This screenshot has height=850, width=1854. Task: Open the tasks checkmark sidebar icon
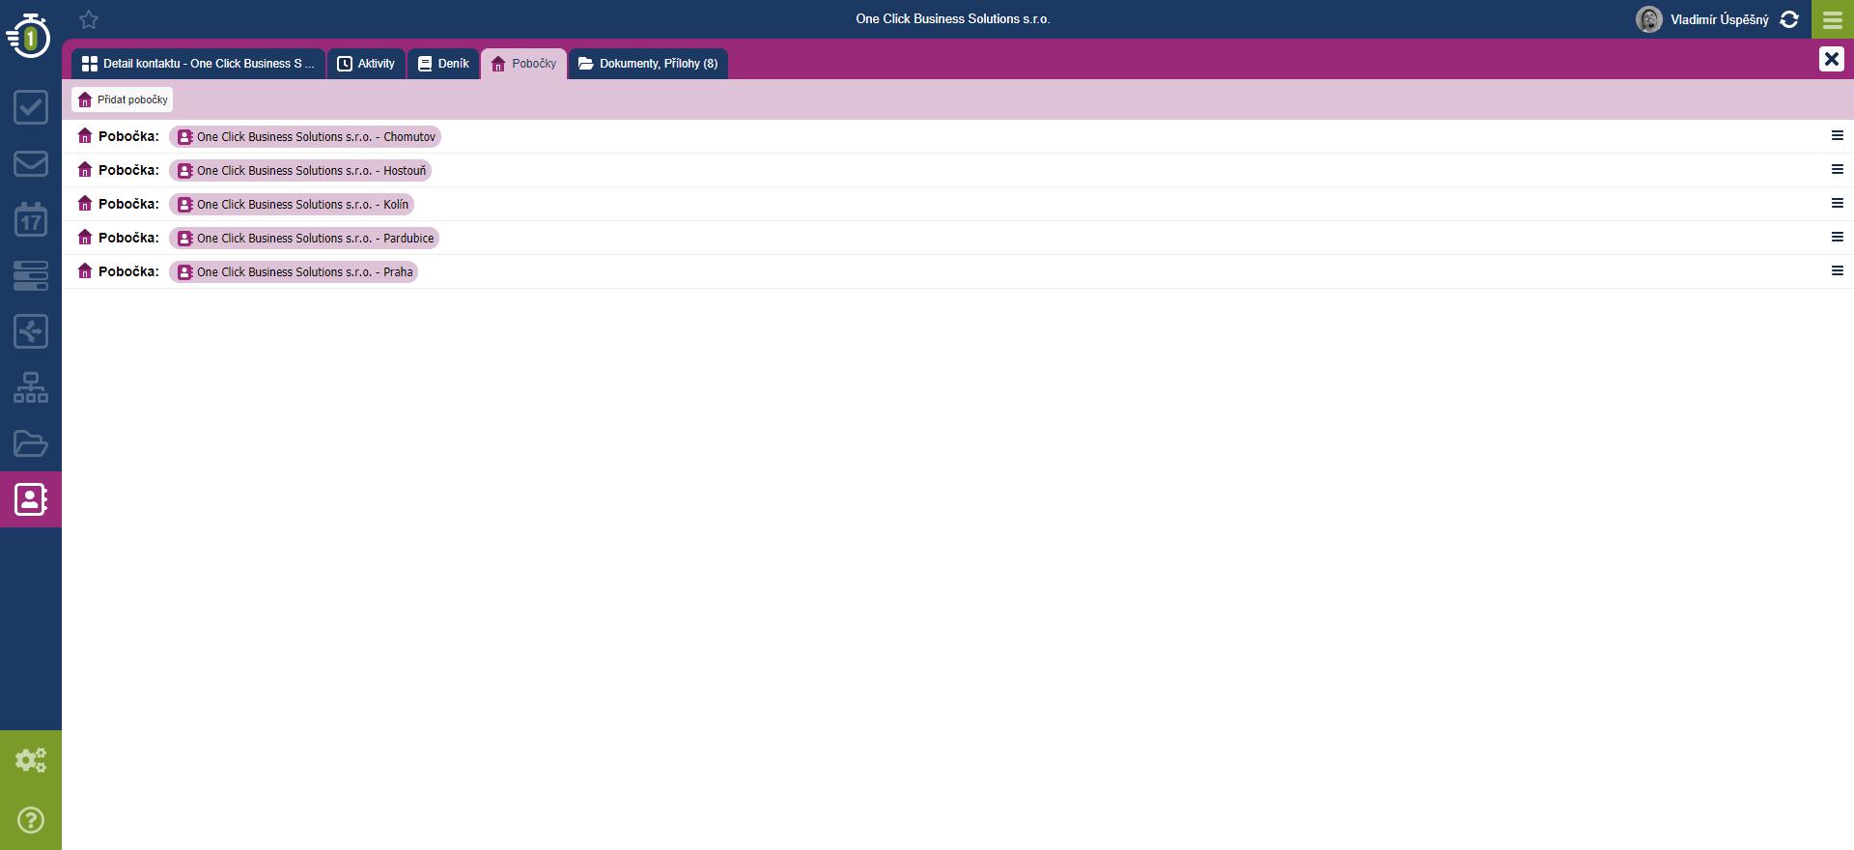click(31, 107)
